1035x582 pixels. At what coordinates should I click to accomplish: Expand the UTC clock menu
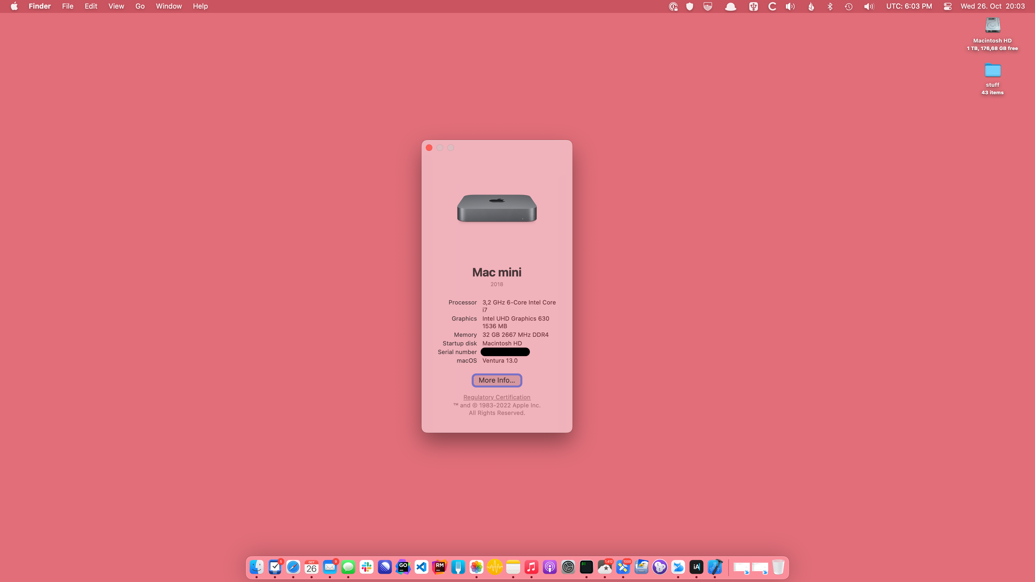909,6
